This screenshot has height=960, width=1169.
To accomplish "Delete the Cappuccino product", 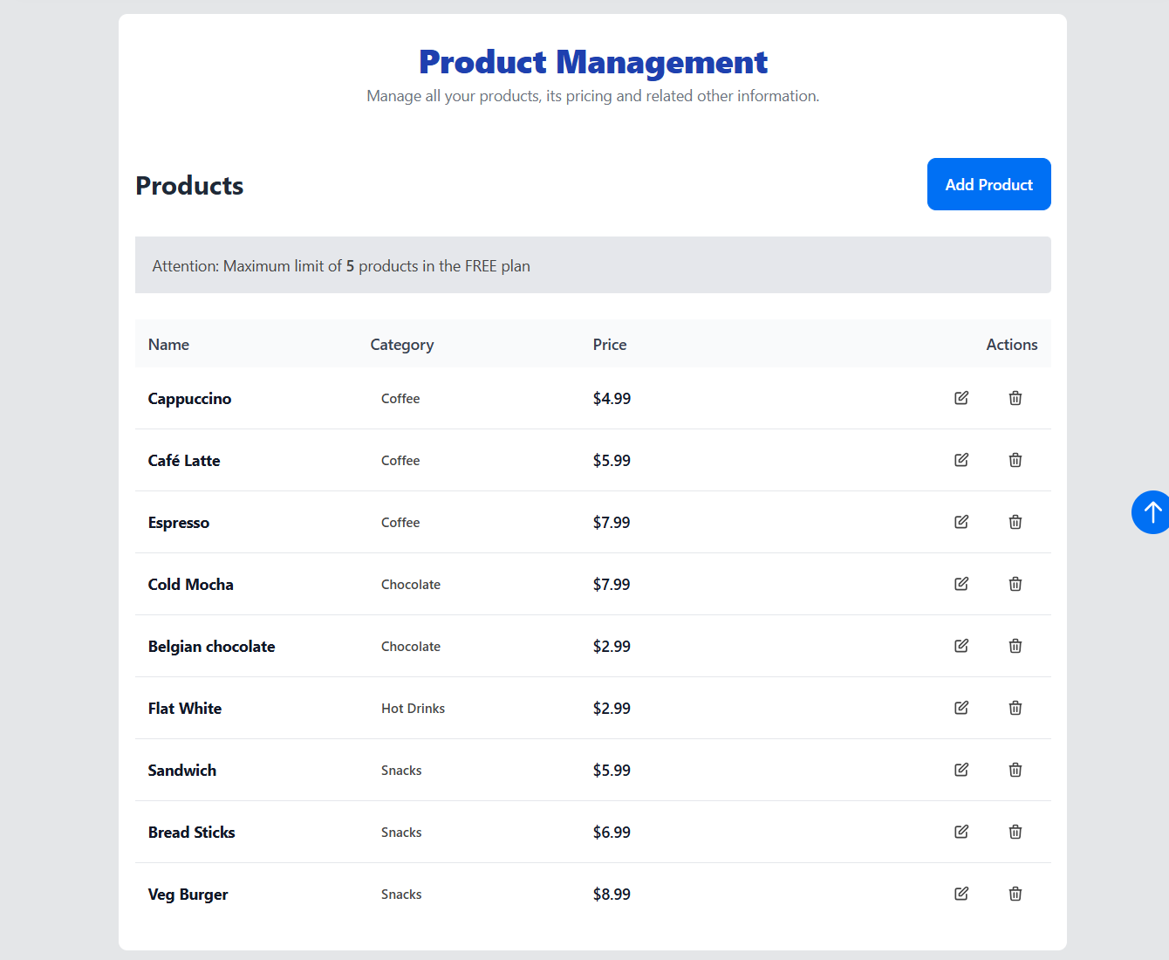I will [1015, 398].
